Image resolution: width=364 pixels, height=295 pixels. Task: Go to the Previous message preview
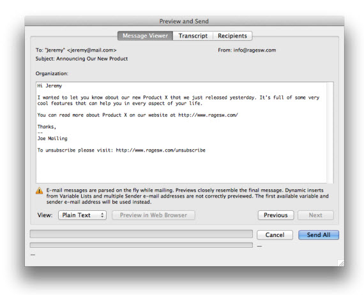(x=276, y=215)
